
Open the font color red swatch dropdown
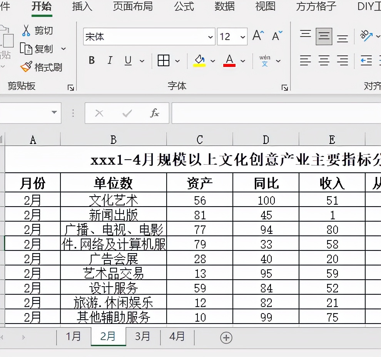point(243,60)
